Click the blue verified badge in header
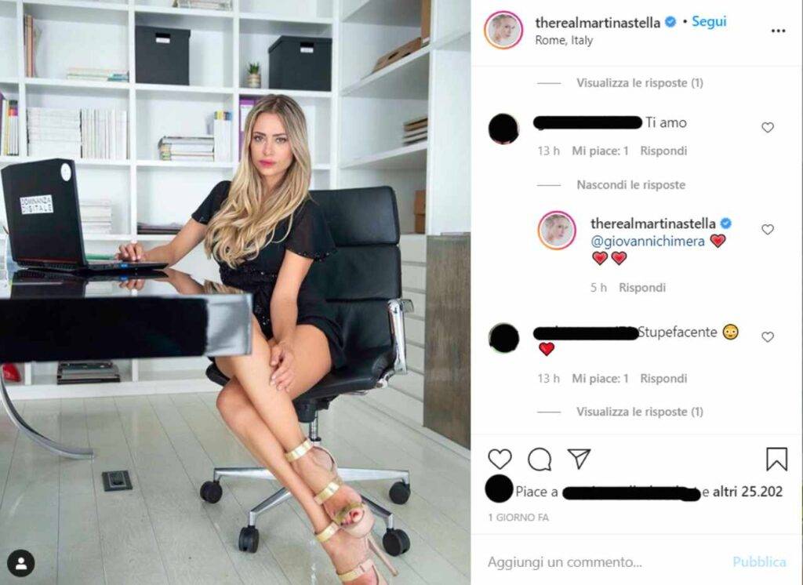Image resolution: width=803 pixels, height=585 pixels. (x=670, y=22)
